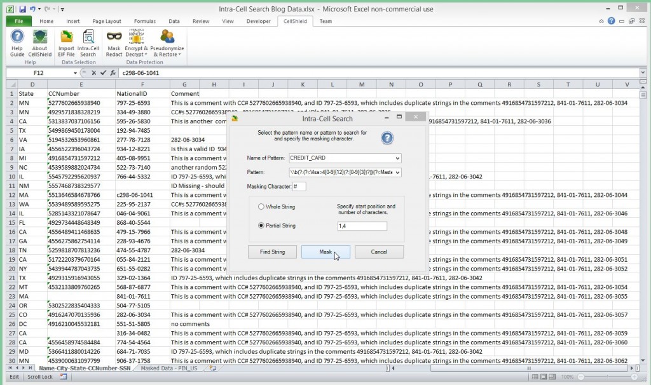
Task: Click Find String button
Action: tap(272, 252)
